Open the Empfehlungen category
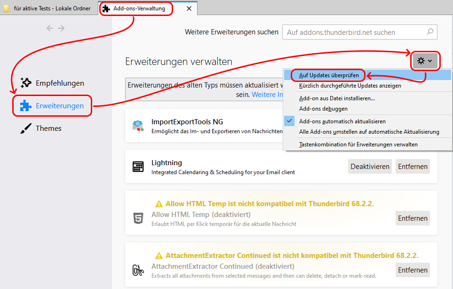The width and height of the screenshot is (453, 289). 52,83
